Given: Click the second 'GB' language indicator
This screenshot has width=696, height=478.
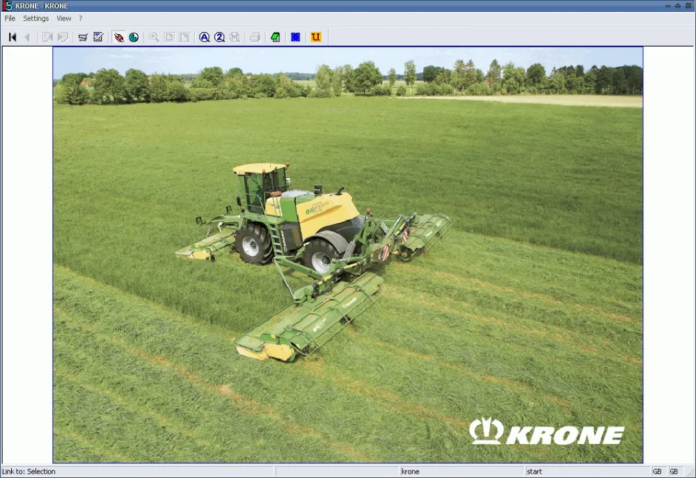Looking at the screenshot, I should coord(674,472).
